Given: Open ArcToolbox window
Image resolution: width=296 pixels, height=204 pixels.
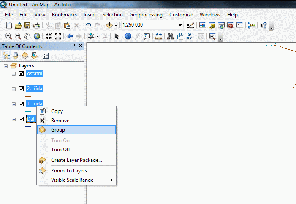Looking at the screenshot, I should (x=231, y=25).
